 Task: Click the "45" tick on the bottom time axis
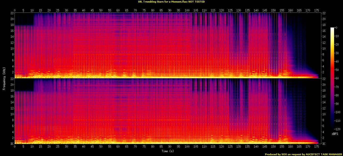[x=92, y=147]
